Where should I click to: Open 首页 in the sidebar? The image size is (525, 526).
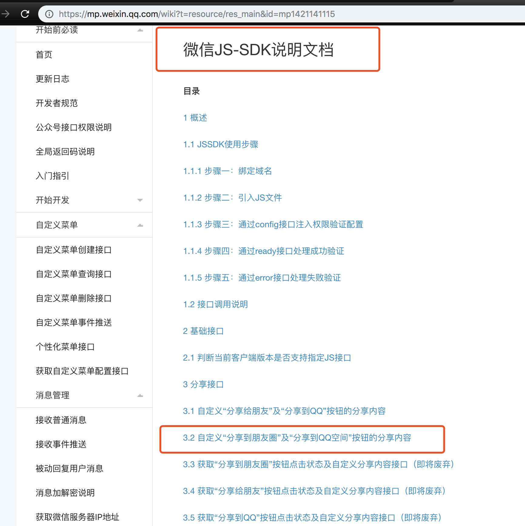(44, 55)
